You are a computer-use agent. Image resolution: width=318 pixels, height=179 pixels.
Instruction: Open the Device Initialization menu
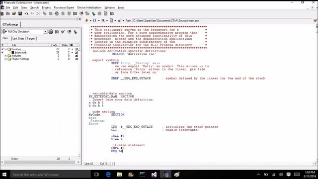[x=89, y=7]
